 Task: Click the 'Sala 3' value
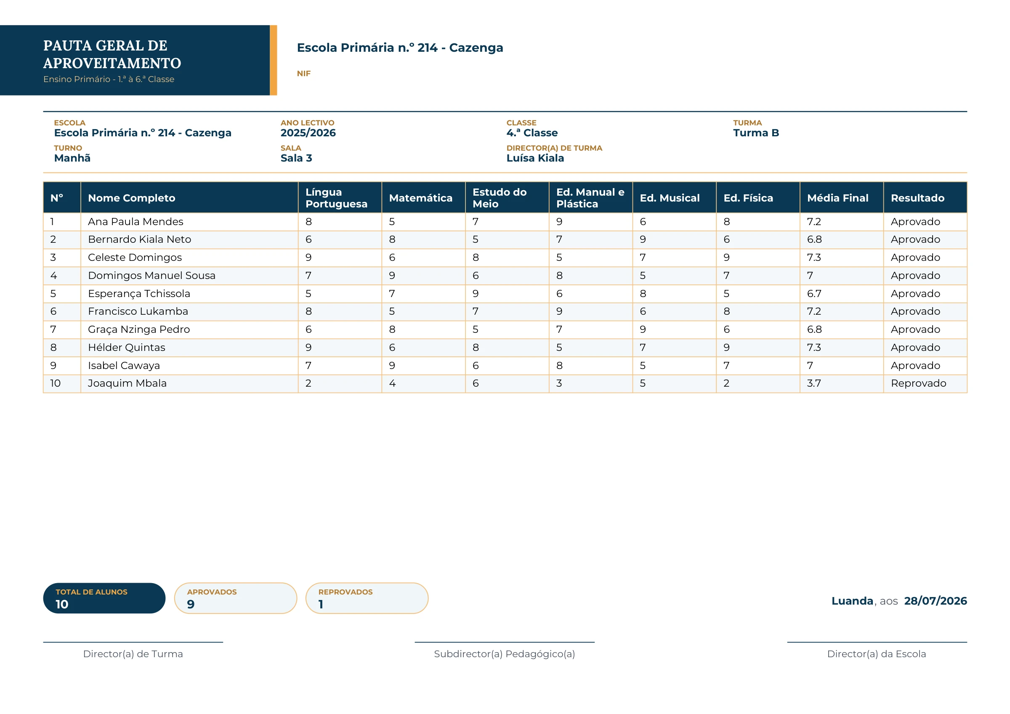[296, 158]
